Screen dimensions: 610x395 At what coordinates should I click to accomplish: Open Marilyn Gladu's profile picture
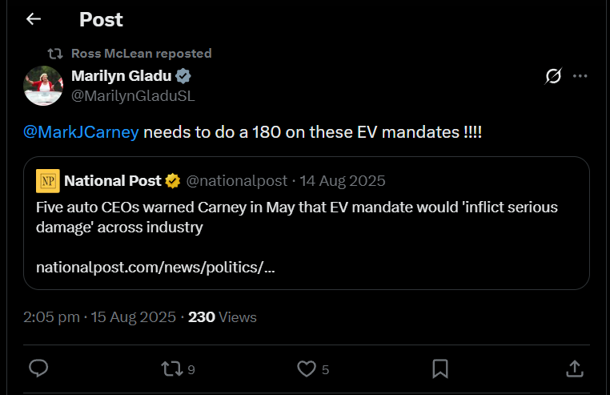pos(44,86)
